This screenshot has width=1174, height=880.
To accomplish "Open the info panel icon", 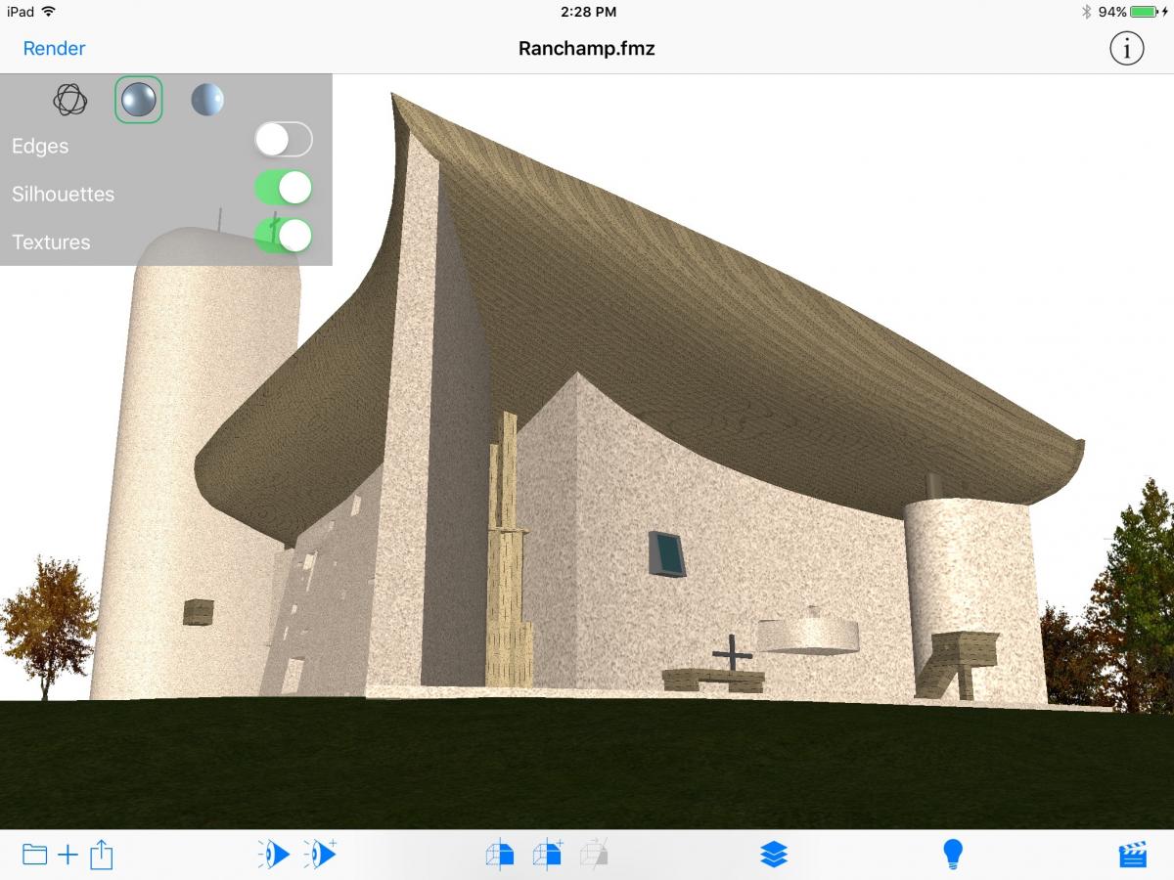I will (x=1126, y=48).
